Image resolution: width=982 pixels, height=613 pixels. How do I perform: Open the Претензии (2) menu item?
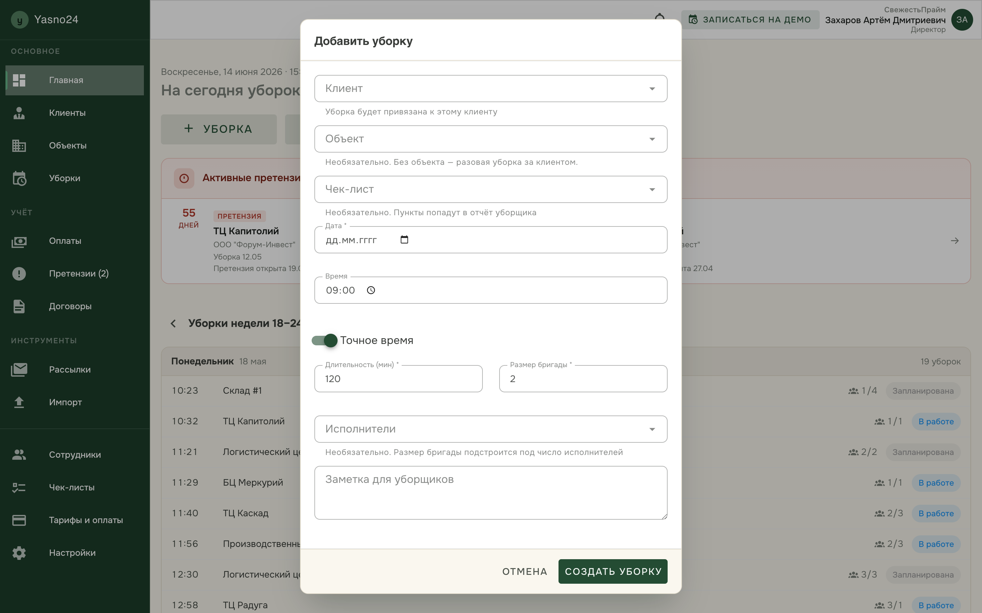(75, 274)
